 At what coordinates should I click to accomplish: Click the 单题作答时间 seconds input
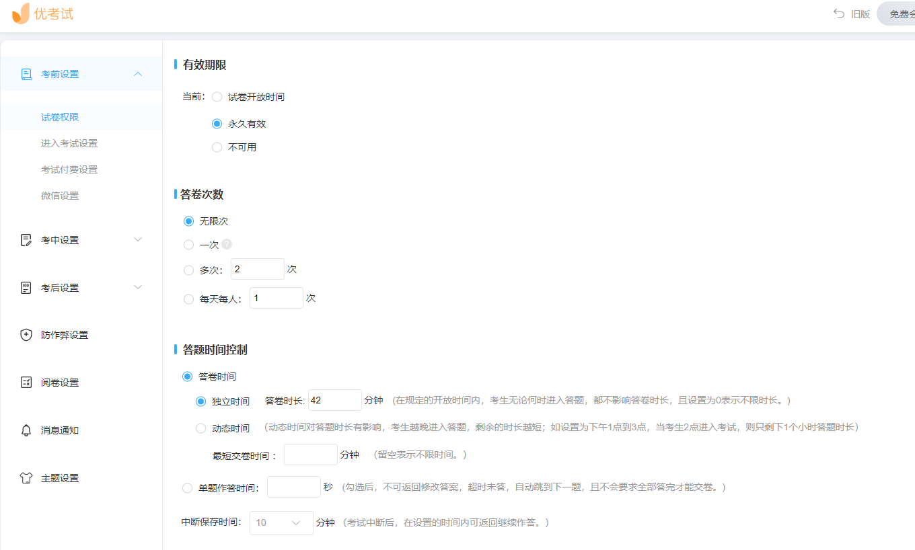[x=294, y=487]
